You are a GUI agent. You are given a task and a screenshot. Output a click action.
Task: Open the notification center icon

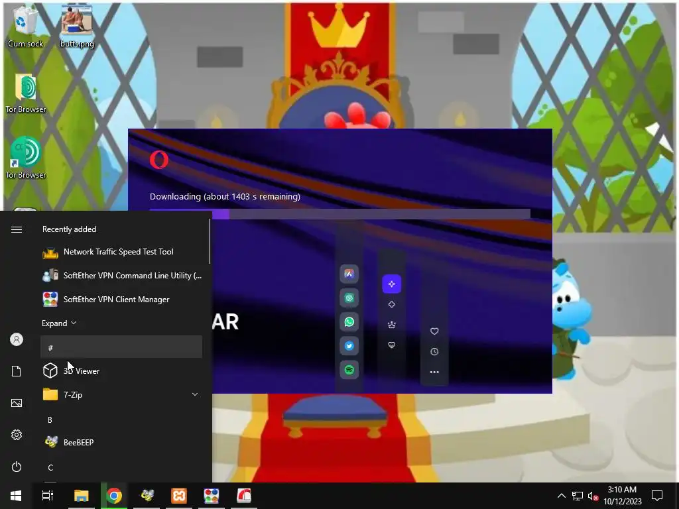pos(657,496)
